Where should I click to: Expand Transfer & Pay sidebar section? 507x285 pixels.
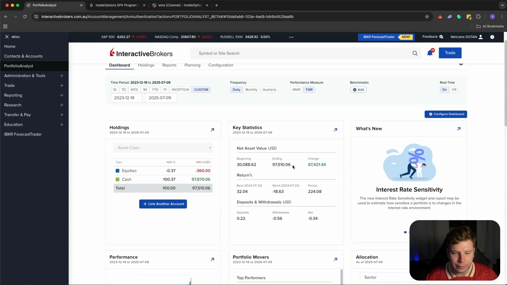tap(62, 115)
